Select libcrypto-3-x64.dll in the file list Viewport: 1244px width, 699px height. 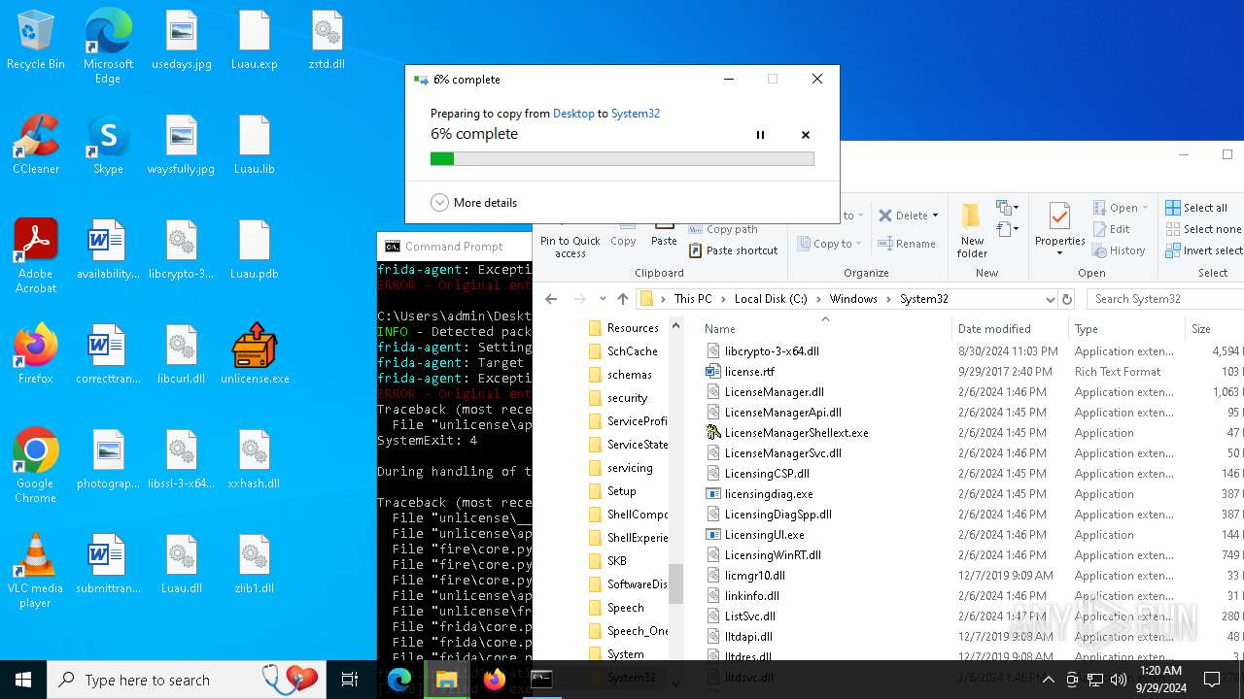click(772, 351)
